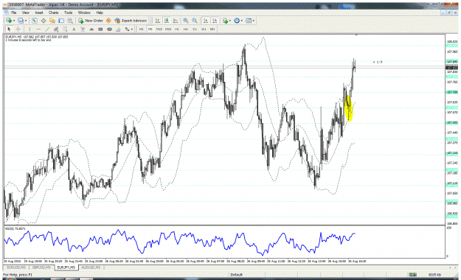Switch to the GBPUSD,M5 chart tab
This screenshot has height=280, width=461.
pyautogui.click(x=41, y=267)
